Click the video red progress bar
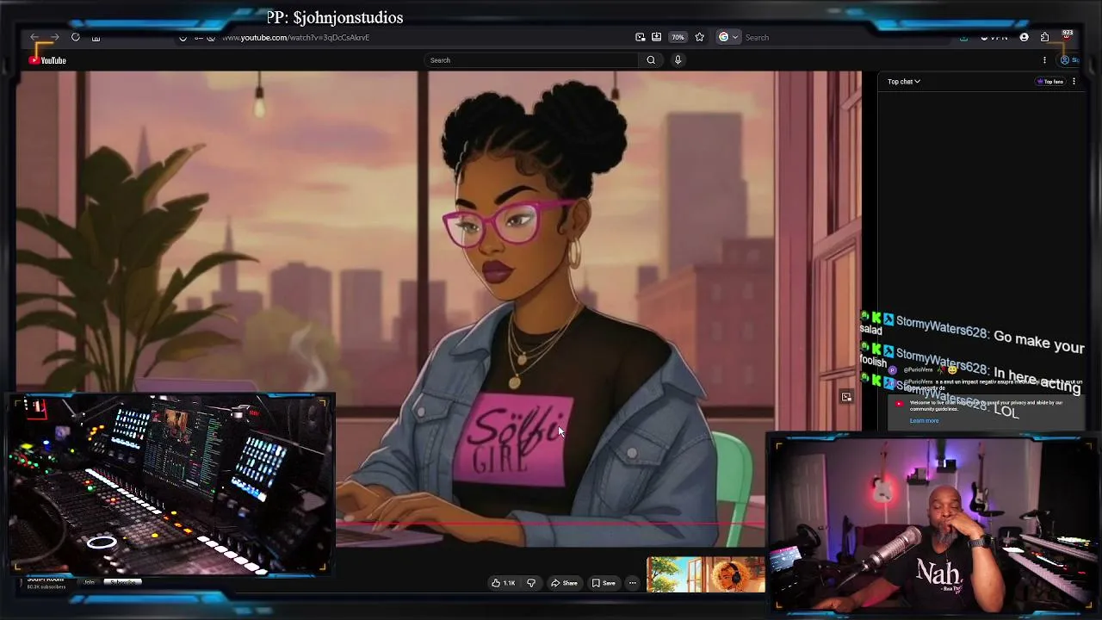Image resolution: width=1102 pixels, height=620 pixels. (550, 523)
